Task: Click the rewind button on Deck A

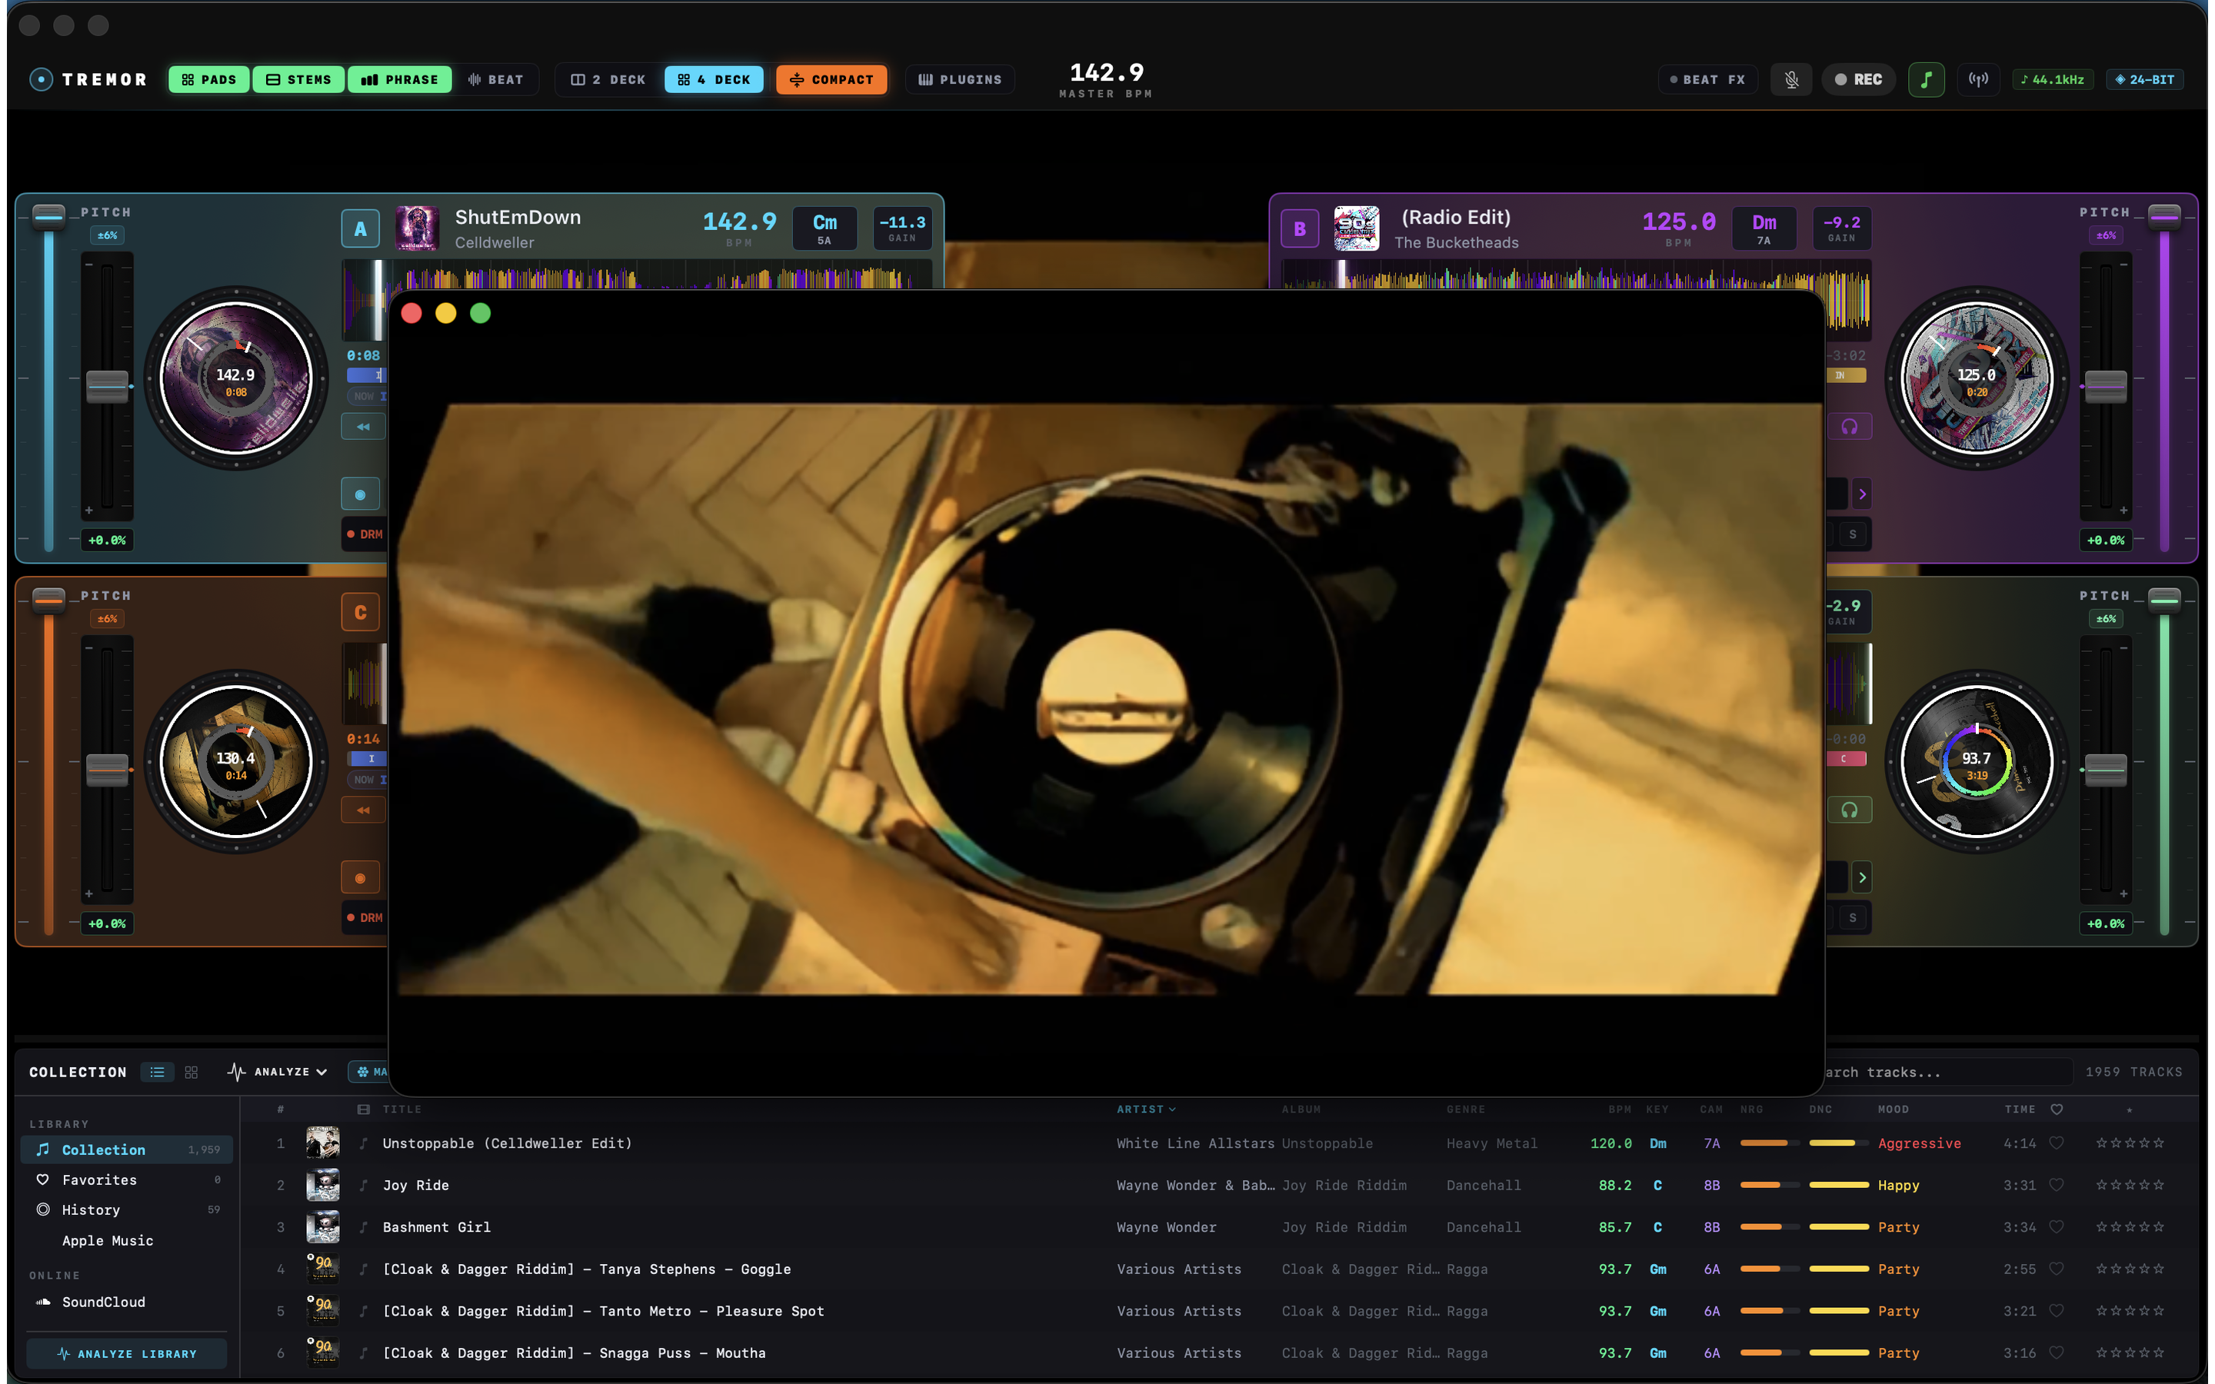Action: tap(363, 427)
